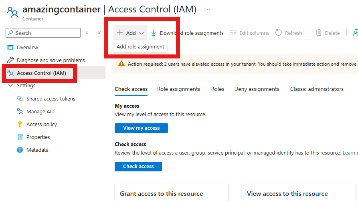The height and width of the screenshot is (201, 358).
Task: Click the plus Add icon
Action: pyautogui.click(x=119, y=32)
